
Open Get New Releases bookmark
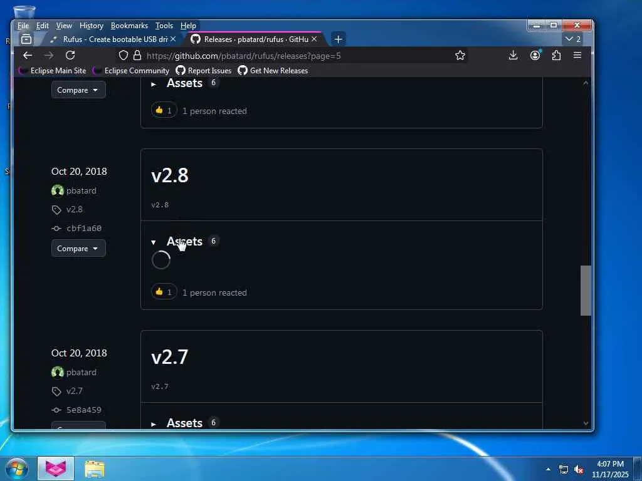point(273,71)
